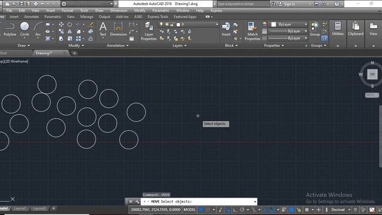
Task: Select the Arc draw tool
Action: click(38, 29)
